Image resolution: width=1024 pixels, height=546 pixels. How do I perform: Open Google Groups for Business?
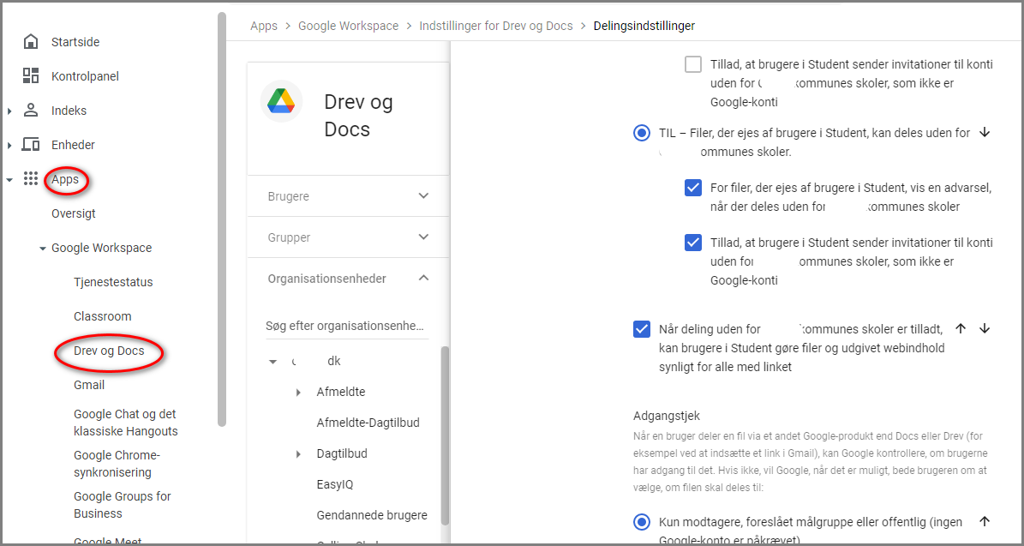coord(123,505)
